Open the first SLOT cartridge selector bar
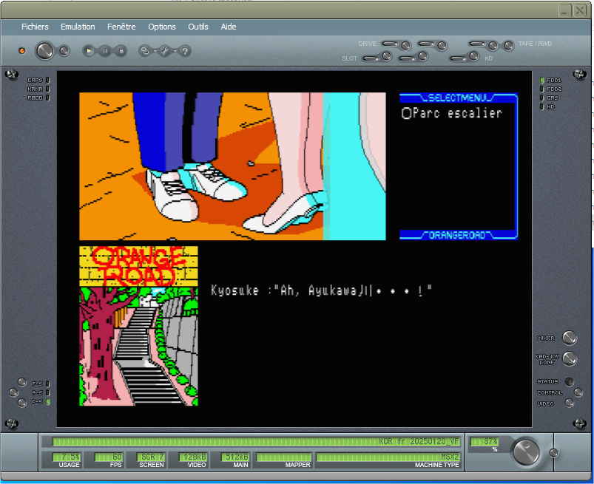Screen dimensions: 594x484 pyautogui.click(x=371, y=58)
